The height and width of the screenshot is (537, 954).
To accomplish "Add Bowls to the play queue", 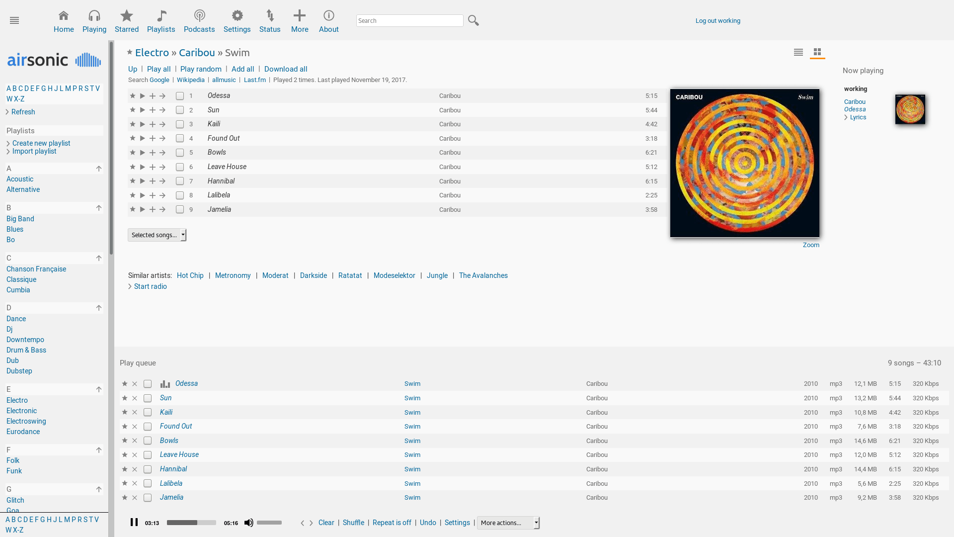I will pyautogui.click(x=153, y=153).
